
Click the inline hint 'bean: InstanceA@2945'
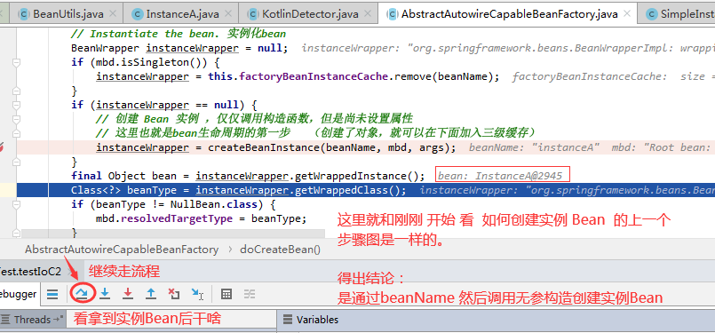click(500, 176)
